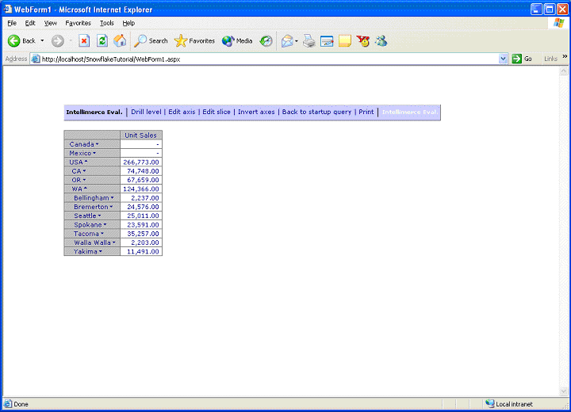This screenshot has width=571, height=412.
Task: Click the address bar URL field
Action: 270,59
